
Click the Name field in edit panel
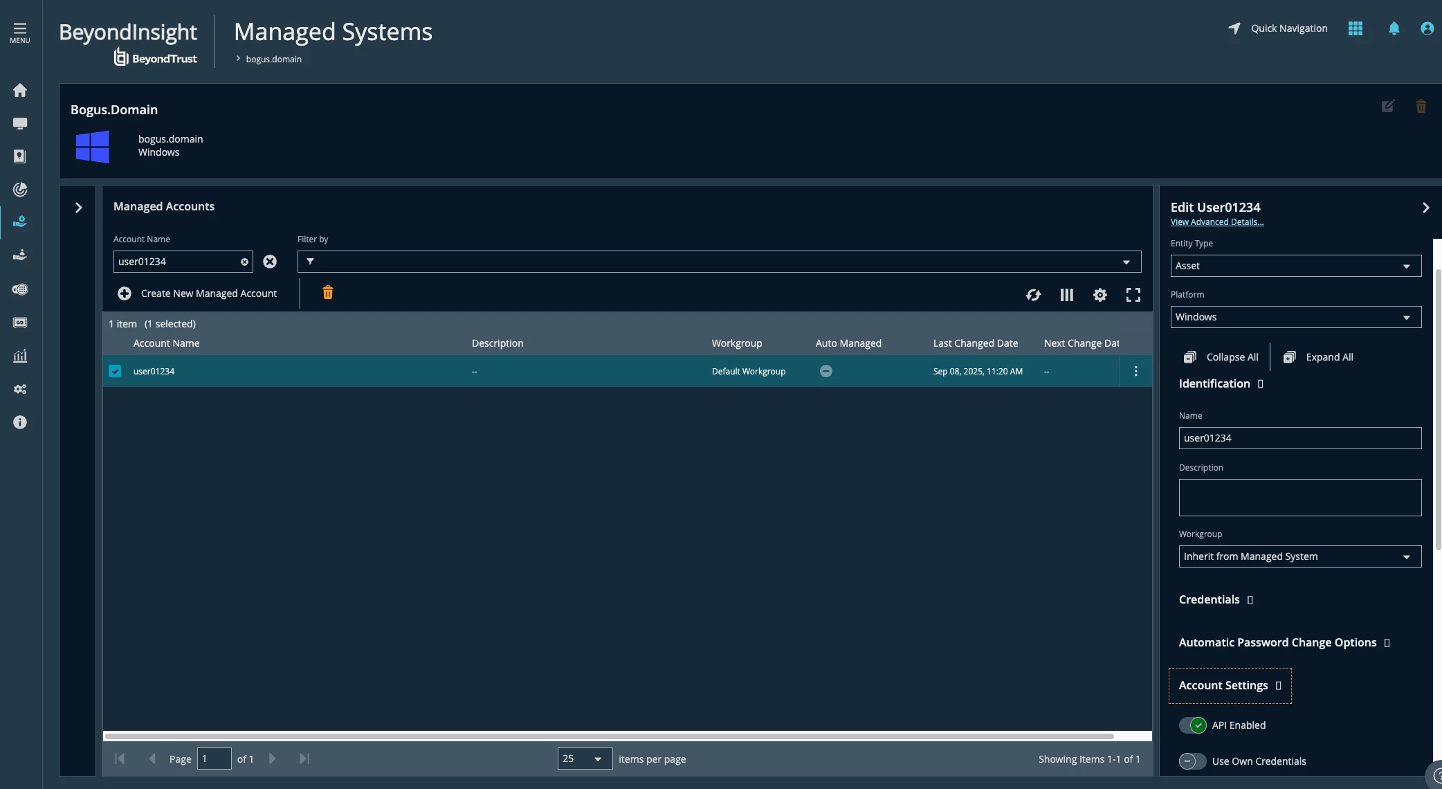click(1299, 438)
